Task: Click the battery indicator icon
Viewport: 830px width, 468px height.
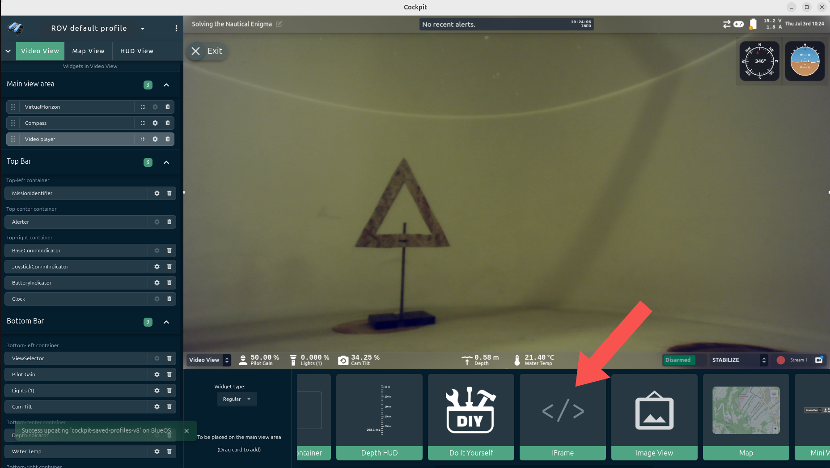Action: (x=753, y=24)
